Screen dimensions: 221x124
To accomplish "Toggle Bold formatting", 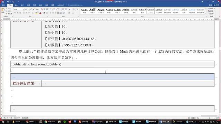I will 15,13.
